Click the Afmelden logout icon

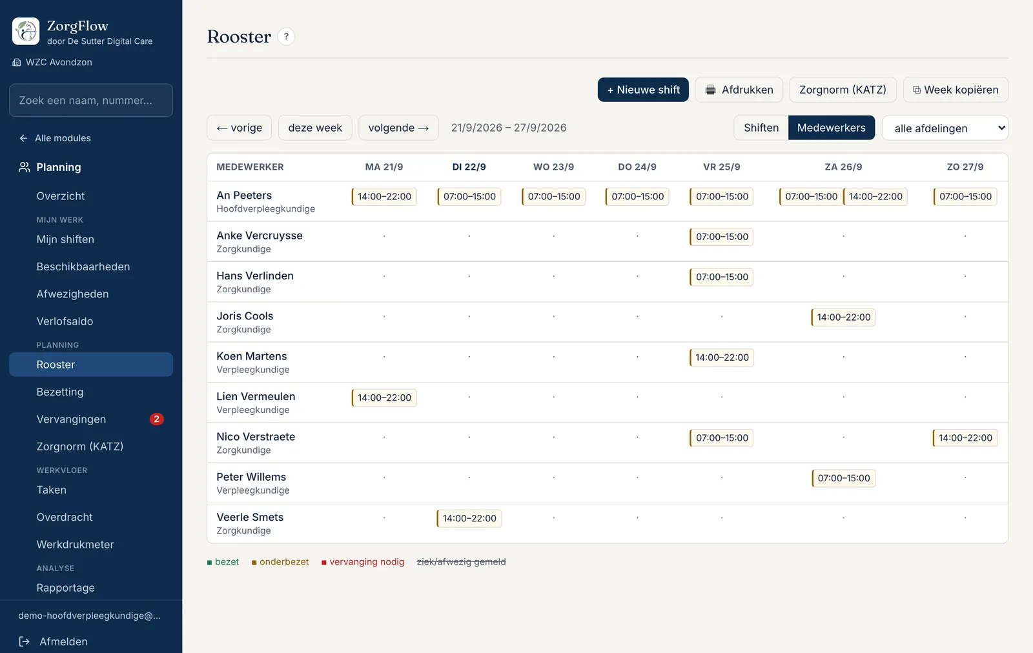(x=25, y=641)
